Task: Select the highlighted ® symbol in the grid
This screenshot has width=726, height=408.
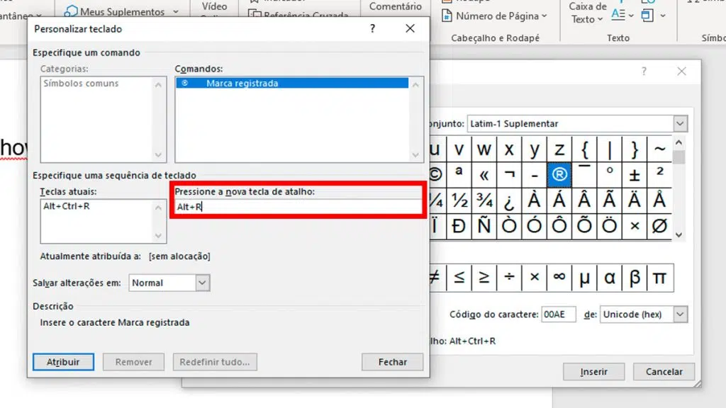Action: (x=559, y=174)
